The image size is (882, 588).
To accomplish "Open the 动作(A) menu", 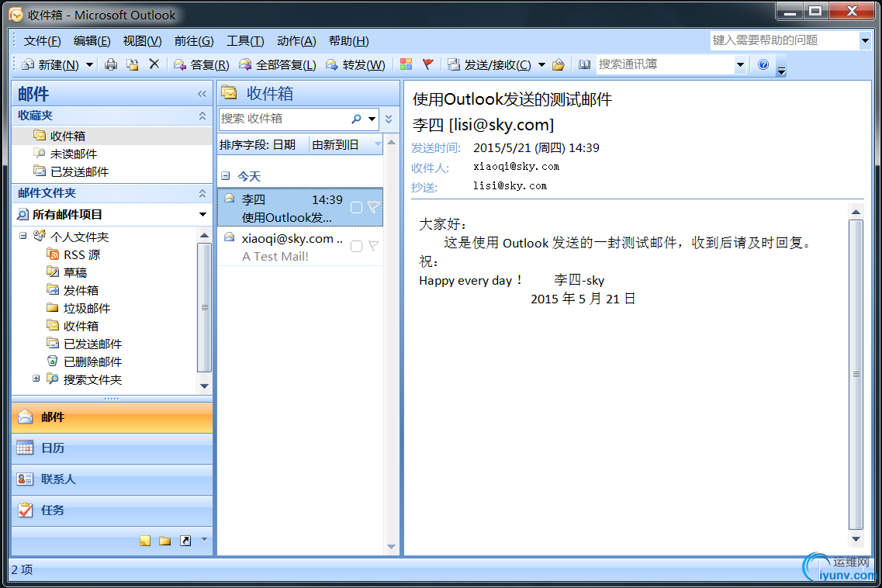I will [296, 41].
